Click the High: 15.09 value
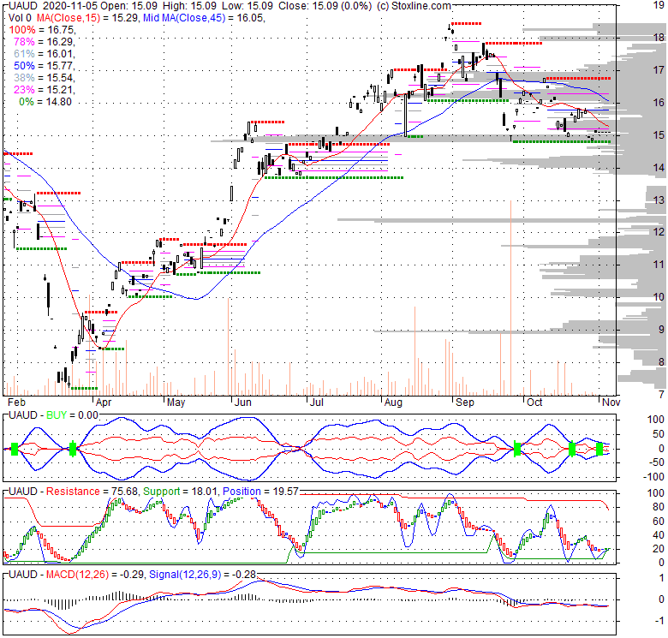The width and height of the screenshot is (668, 638). pos(188,6)
